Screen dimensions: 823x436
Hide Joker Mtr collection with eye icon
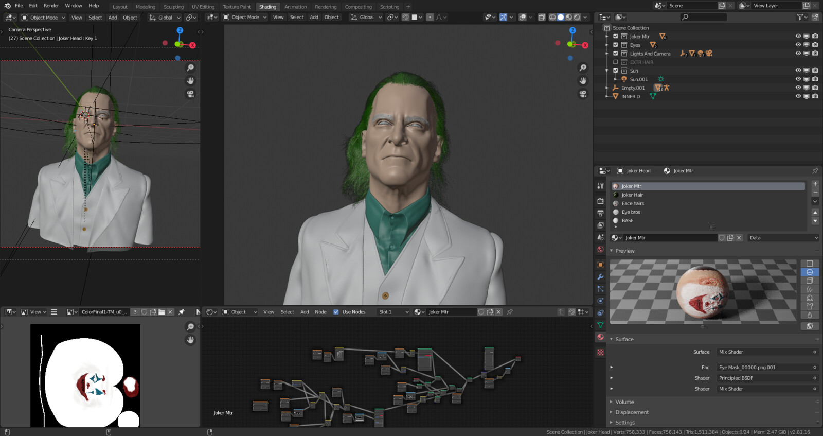(x=798, y=37)
